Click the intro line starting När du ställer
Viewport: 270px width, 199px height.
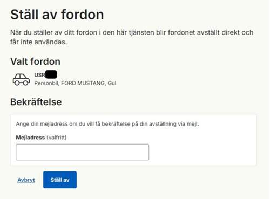coord(132,32)
